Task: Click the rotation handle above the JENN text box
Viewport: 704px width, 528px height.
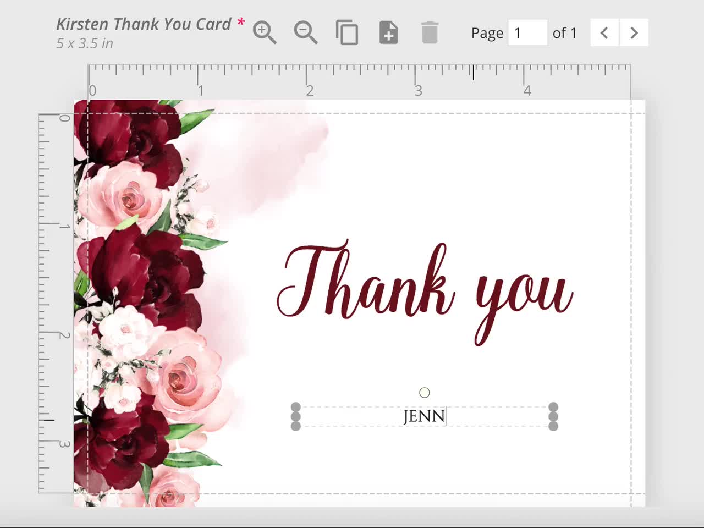Action: click(x=425, y=393)
